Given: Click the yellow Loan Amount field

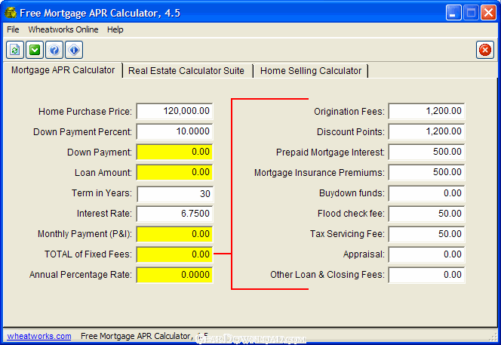Looking at the screenshot, I should click(x=174, y=172).
